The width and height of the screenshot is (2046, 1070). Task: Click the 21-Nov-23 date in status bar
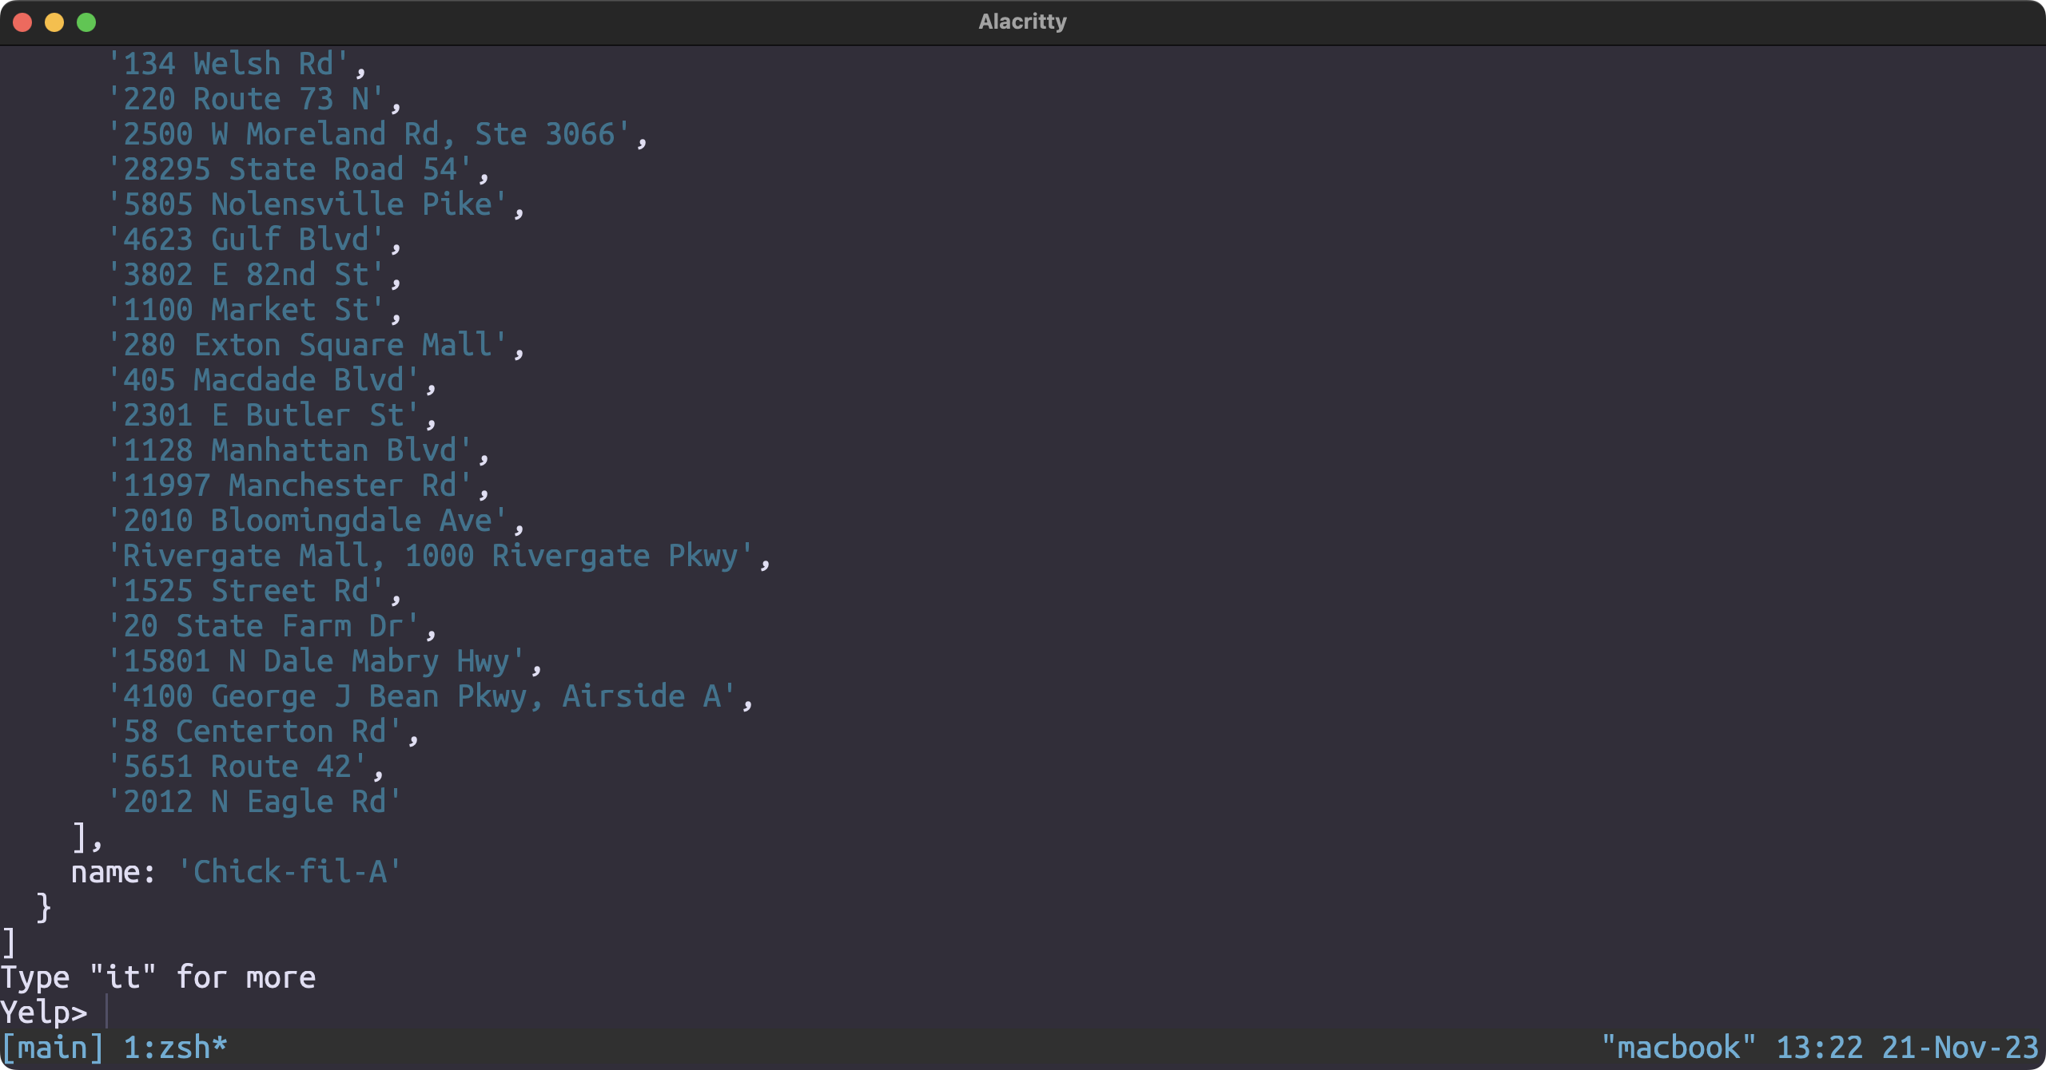pos(1960,1048)
